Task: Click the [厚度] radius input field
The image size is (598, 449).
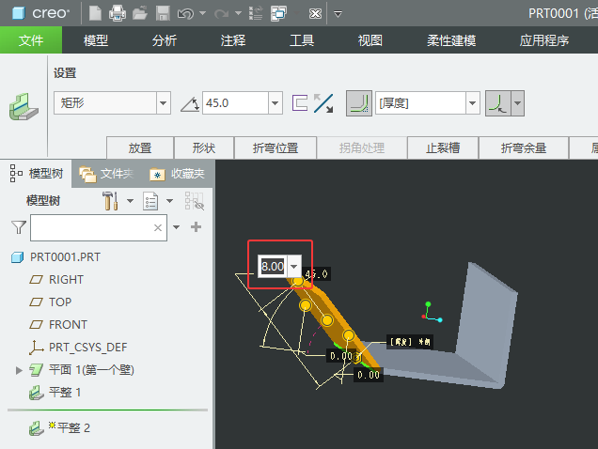Action: click(420, 103)
